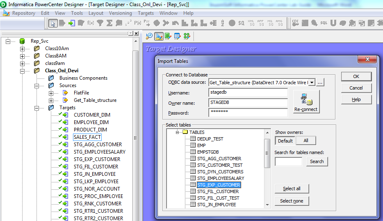Open the Versioning menu
This screenshot has width=383, height=221.
[x=121, y=13]
